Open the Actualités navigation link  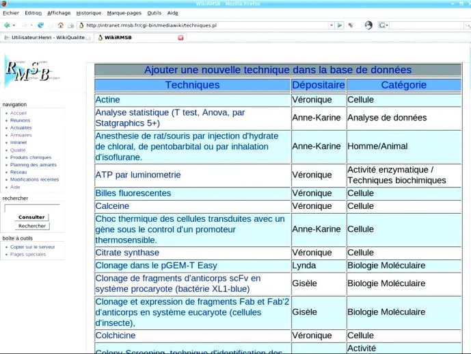point(21,127)
